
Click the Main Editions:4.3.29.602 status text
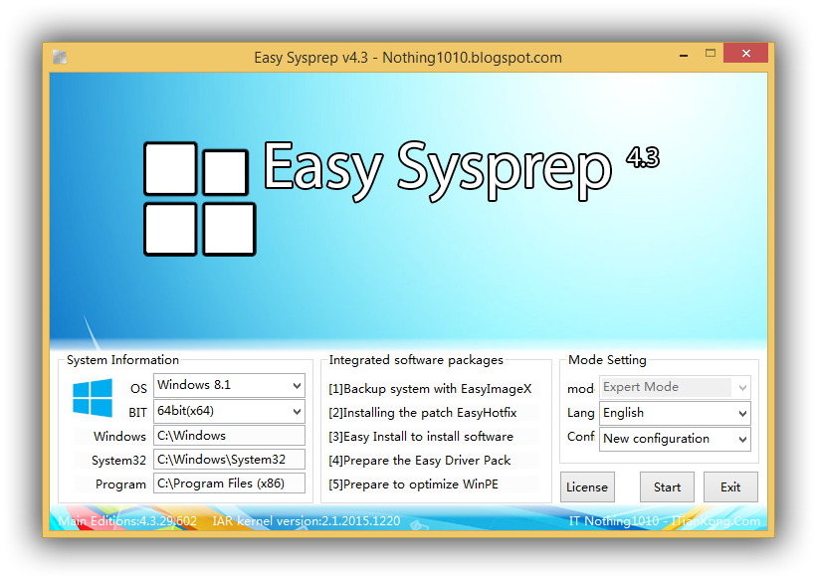(x=127, y=521)
